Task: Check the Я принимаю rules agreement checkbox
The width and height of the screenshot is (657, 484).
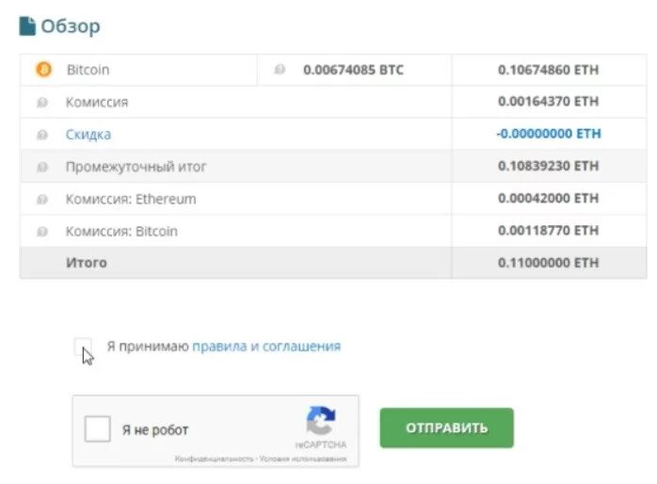Action: [83, 347]
